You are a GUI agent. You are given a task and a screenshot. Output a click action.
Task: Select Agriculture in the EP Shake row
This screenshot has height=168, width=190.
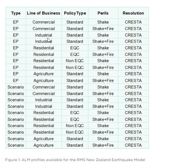coord(43,74)
